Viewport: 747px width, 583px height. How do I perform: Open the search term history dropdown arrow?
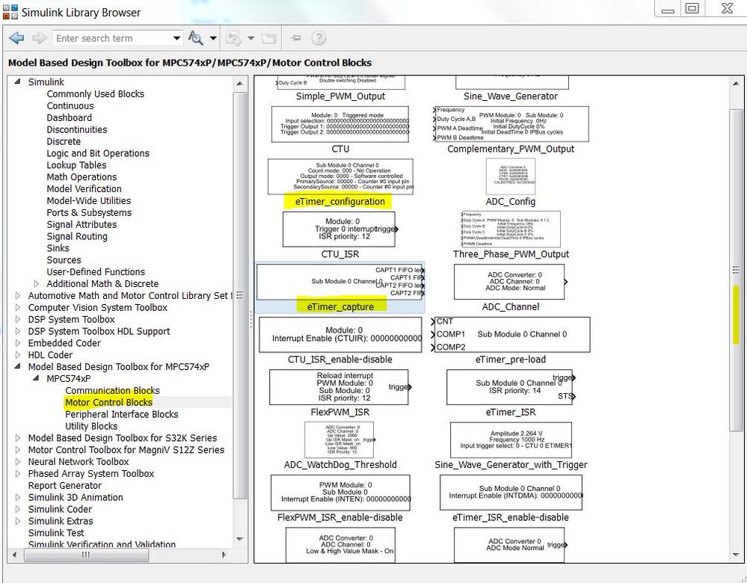[176, 38]
